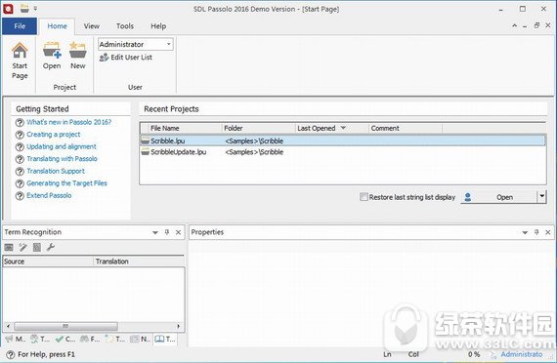Open the 'Translating with Passolo' link

[x=62, y=159]
